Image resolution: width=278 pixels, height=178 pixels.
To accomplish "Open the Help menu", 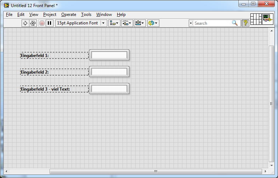I will 121,15.
